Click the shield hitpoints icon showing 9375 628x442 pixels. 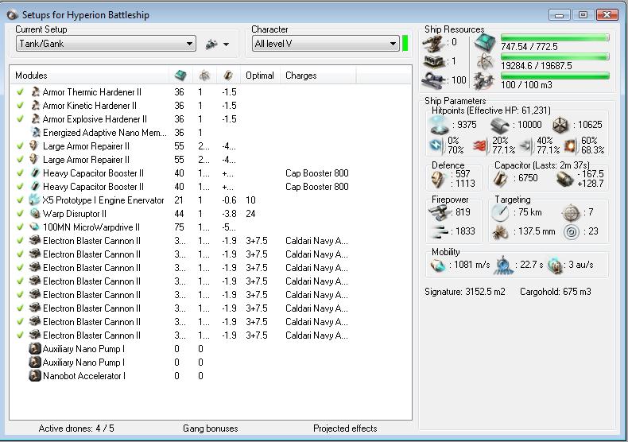[439, 126]
